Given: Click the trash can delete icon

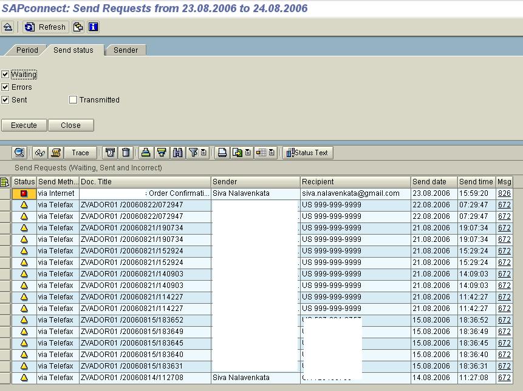Looking at the screenshot, I should tap(126, 153).
